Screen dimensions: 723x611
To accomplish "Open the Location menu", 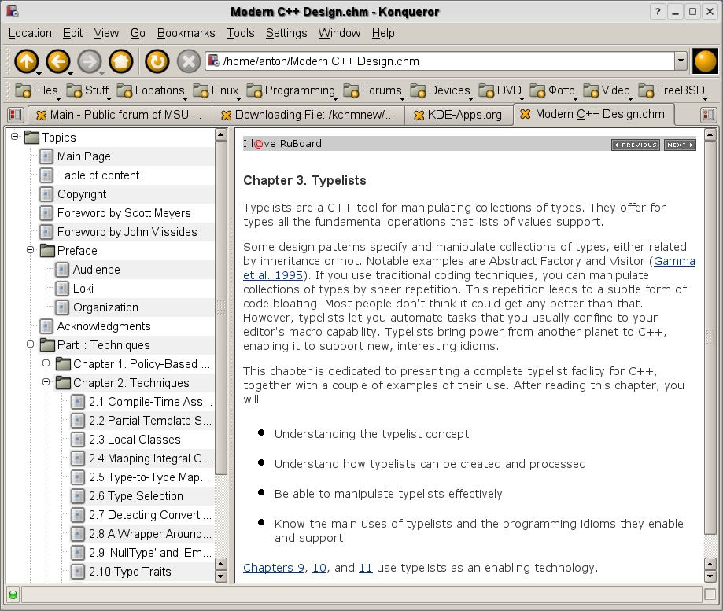I will (x=30, y=33).
